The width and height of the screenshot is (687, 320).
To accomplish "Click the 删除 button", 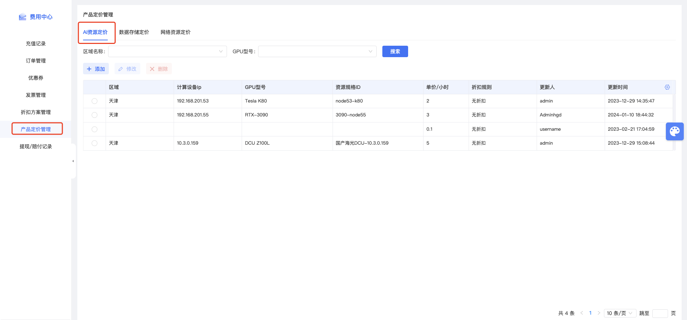I will pos(159,69).
